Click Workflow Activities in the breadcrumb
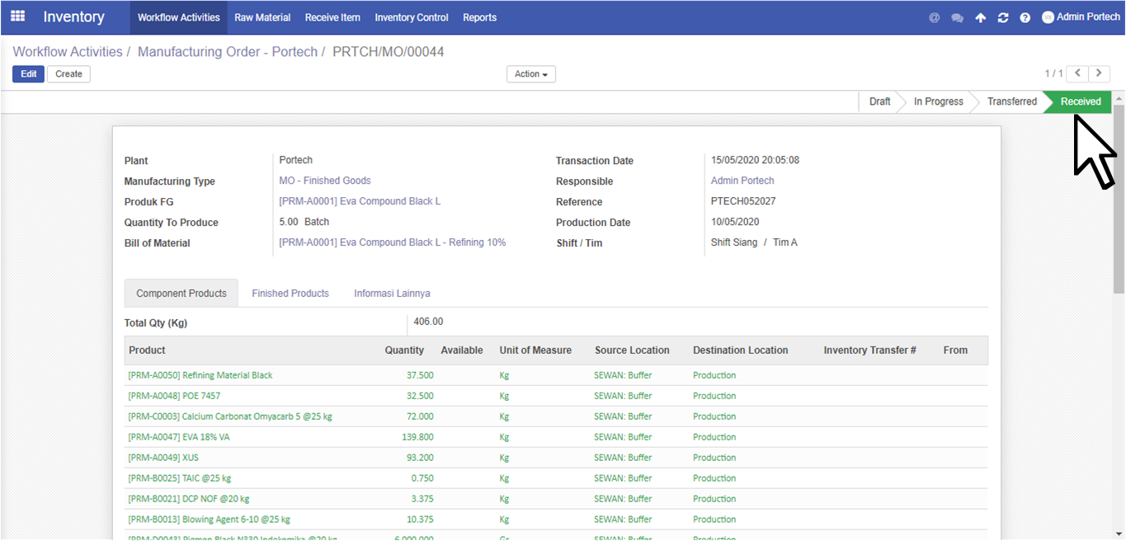Viewport: 1126px width, 541px height. [68, 52]
